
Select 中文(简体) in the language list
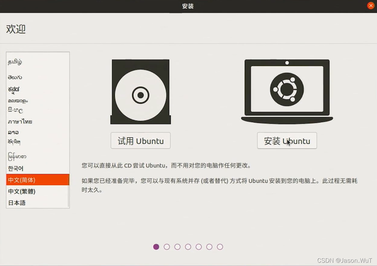(38, 180)
